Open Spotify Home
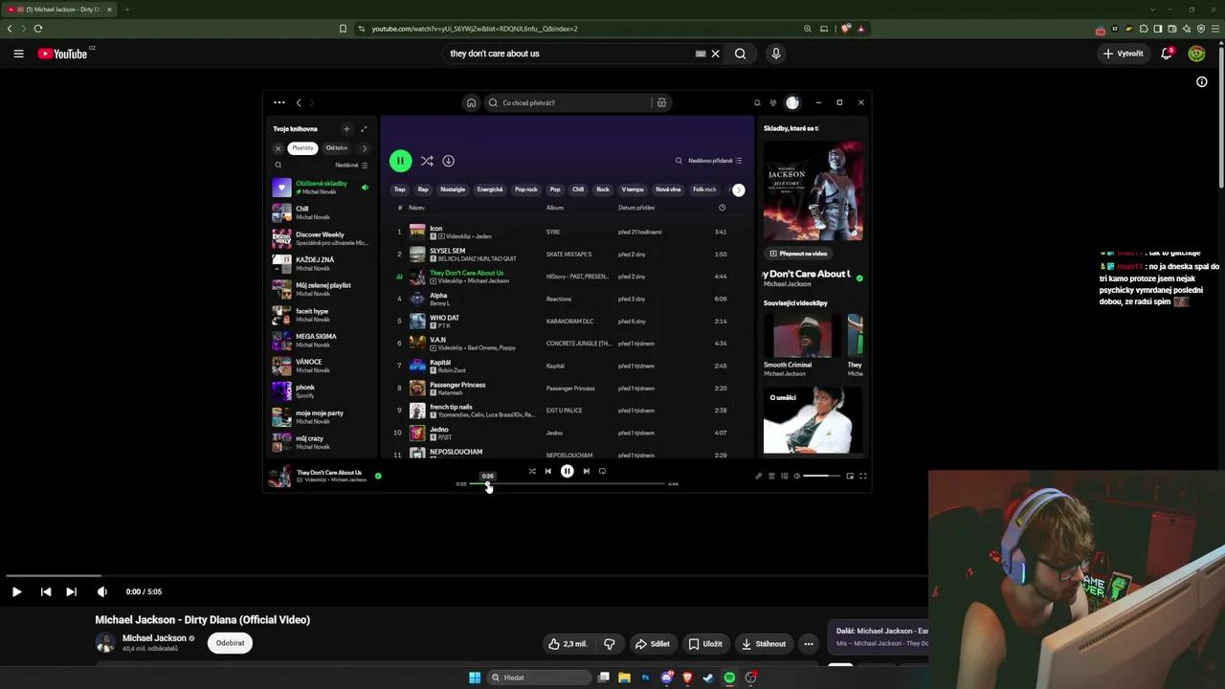 pyautogui.click(x=471, y=102)
